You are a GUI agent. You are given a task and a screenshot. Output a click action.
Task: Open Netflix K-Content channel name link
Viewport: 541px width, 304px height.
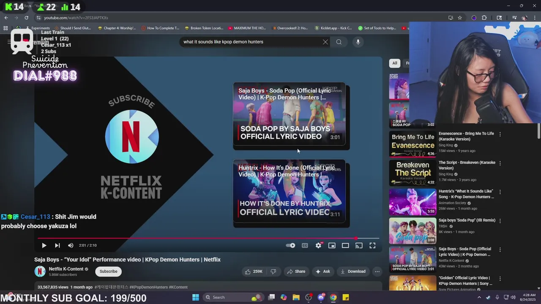[x=66, y=269]
